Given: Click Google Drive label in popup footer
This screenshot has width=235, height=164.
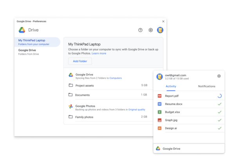Looking at the screenshot, I should (x=172, y=149).
